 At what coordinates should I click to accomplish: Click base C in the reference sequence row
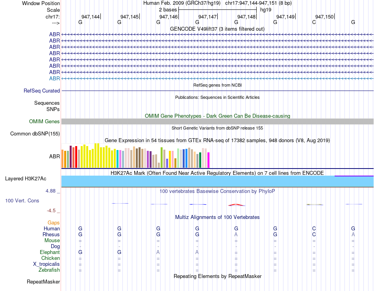314,22
